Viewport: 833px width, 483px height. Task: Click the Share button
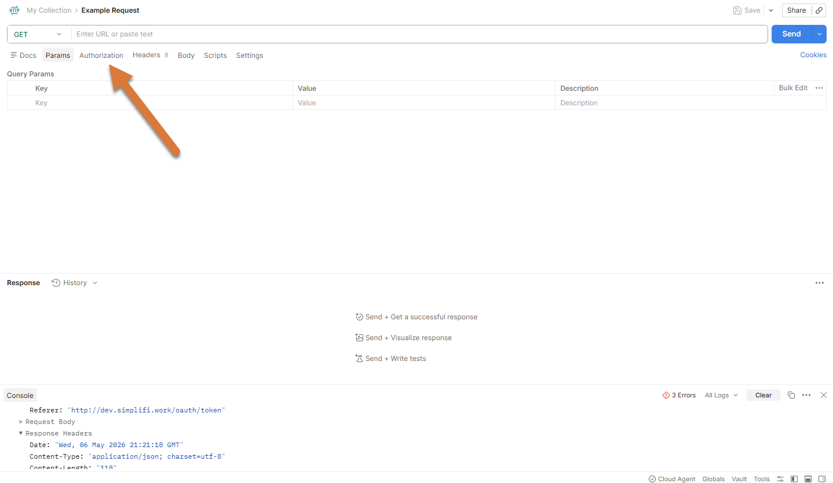(797, 10)
